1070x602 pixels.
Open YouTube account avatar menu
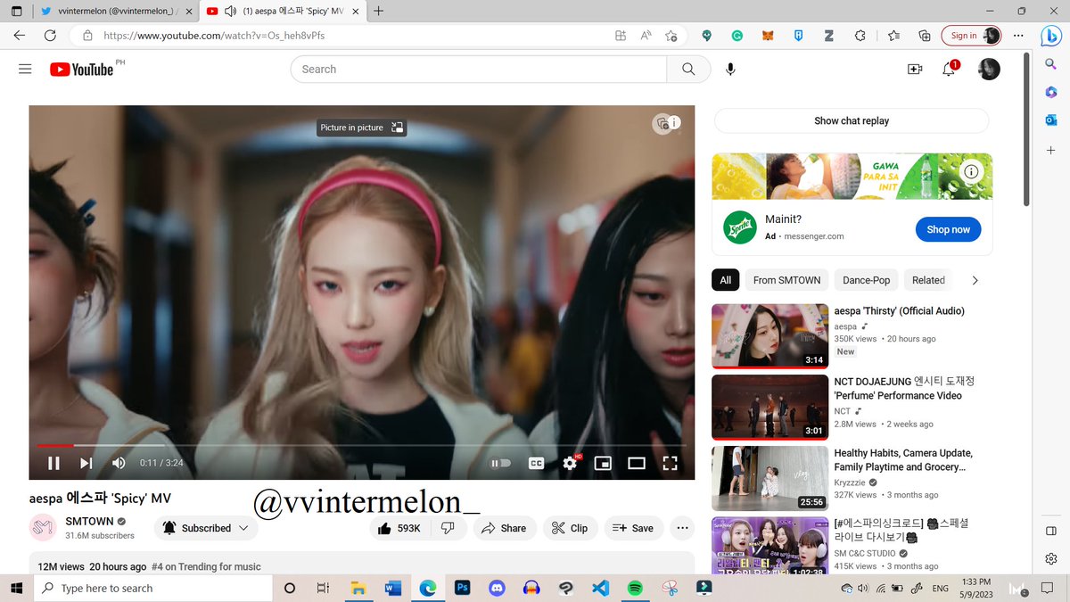(989, 69)
